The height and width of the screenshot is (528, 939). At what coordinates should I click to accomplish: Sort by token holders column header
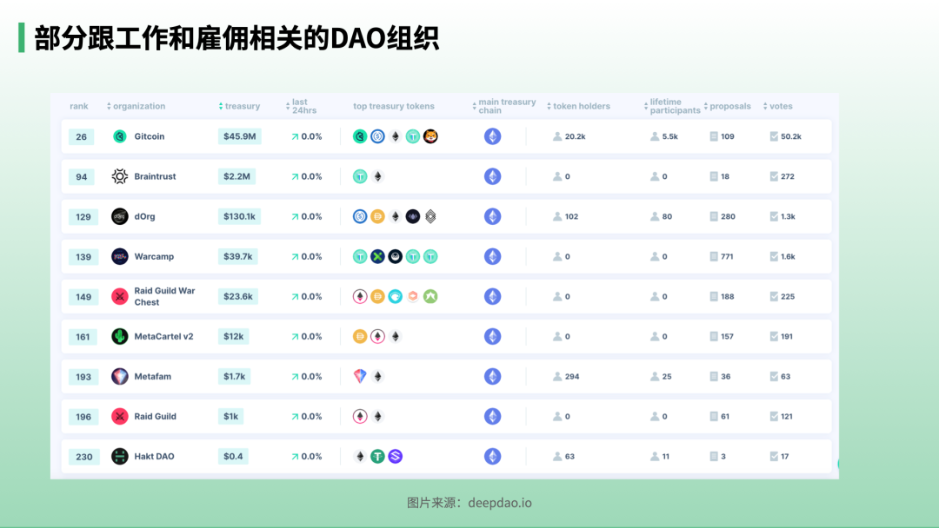579,106
